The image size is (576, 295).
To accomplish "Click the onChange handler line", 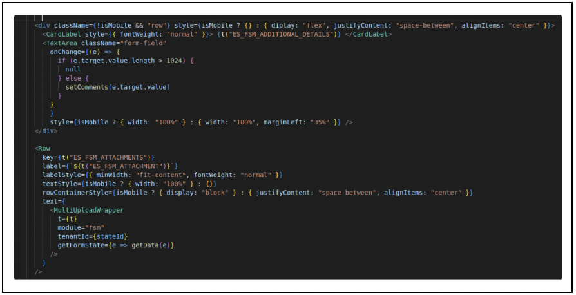I will click(85, 52).
